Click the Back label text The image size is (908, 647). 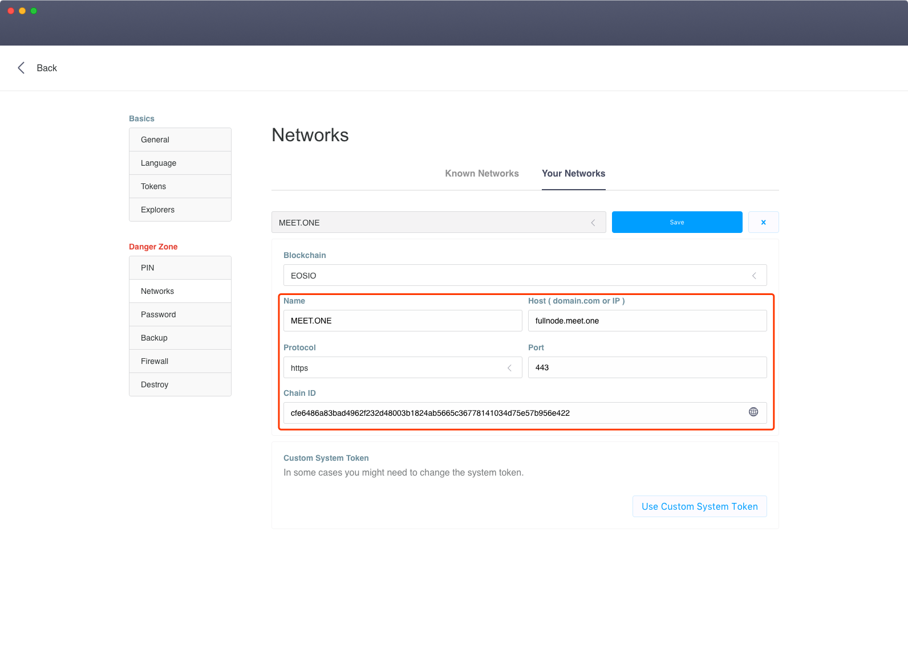47,68
